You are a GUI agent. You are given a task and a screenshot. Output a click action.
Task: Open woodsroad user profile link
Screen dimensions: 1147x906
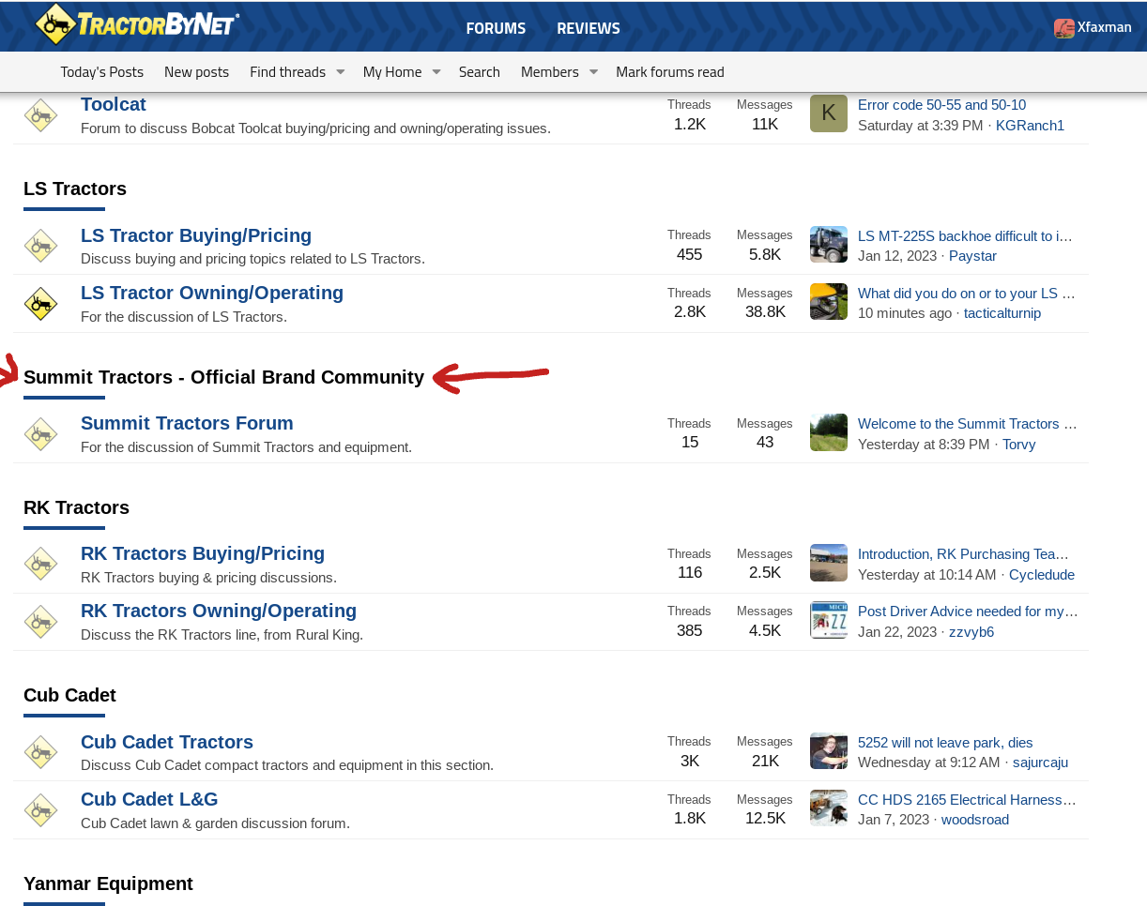point(975,820)
